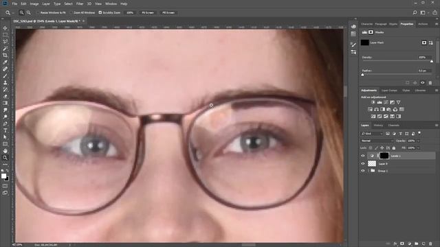440x247 pixels.
Task: Hide the Group 1 layer group
Action: [363, 171]
